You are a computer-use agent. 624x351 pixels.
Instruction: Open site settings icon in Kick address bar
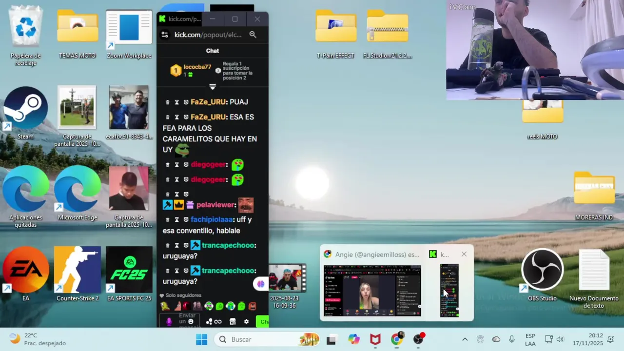point(165,35)
